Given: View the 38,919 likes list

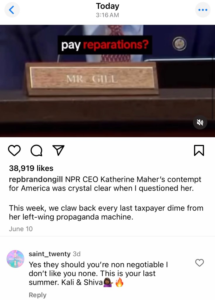Looking at the screenshot, I should click(31, 168).
